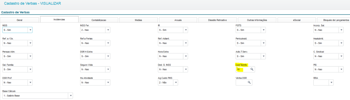The height and width of the screenshot is (100, 350).
Task: Expand the INSS dropdown
Action: point(30,30)
